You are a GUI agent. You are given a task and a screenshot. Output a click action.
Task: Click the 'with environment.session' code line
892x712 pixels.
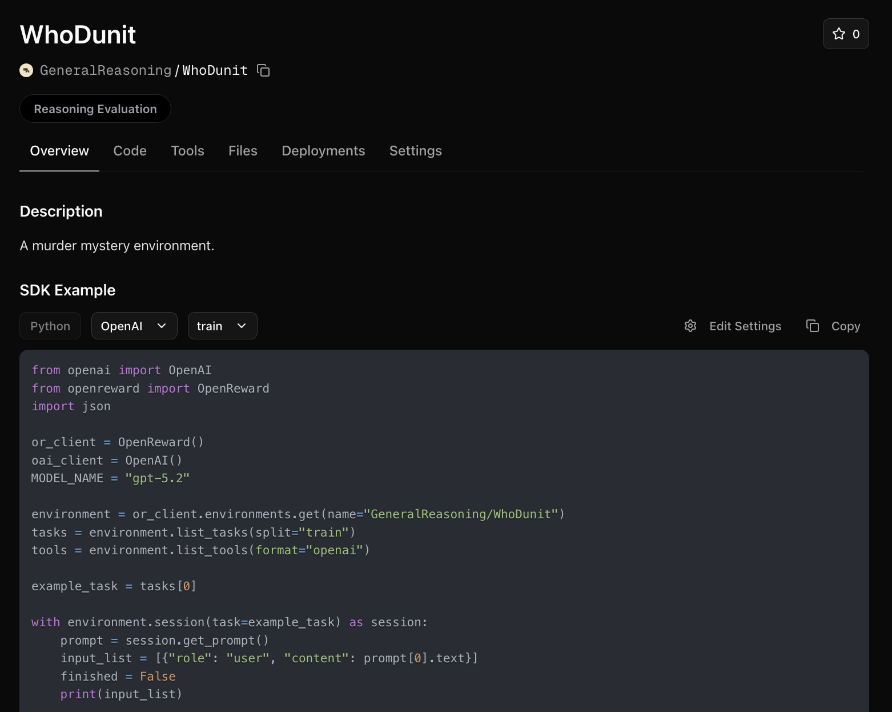[230, 622]
